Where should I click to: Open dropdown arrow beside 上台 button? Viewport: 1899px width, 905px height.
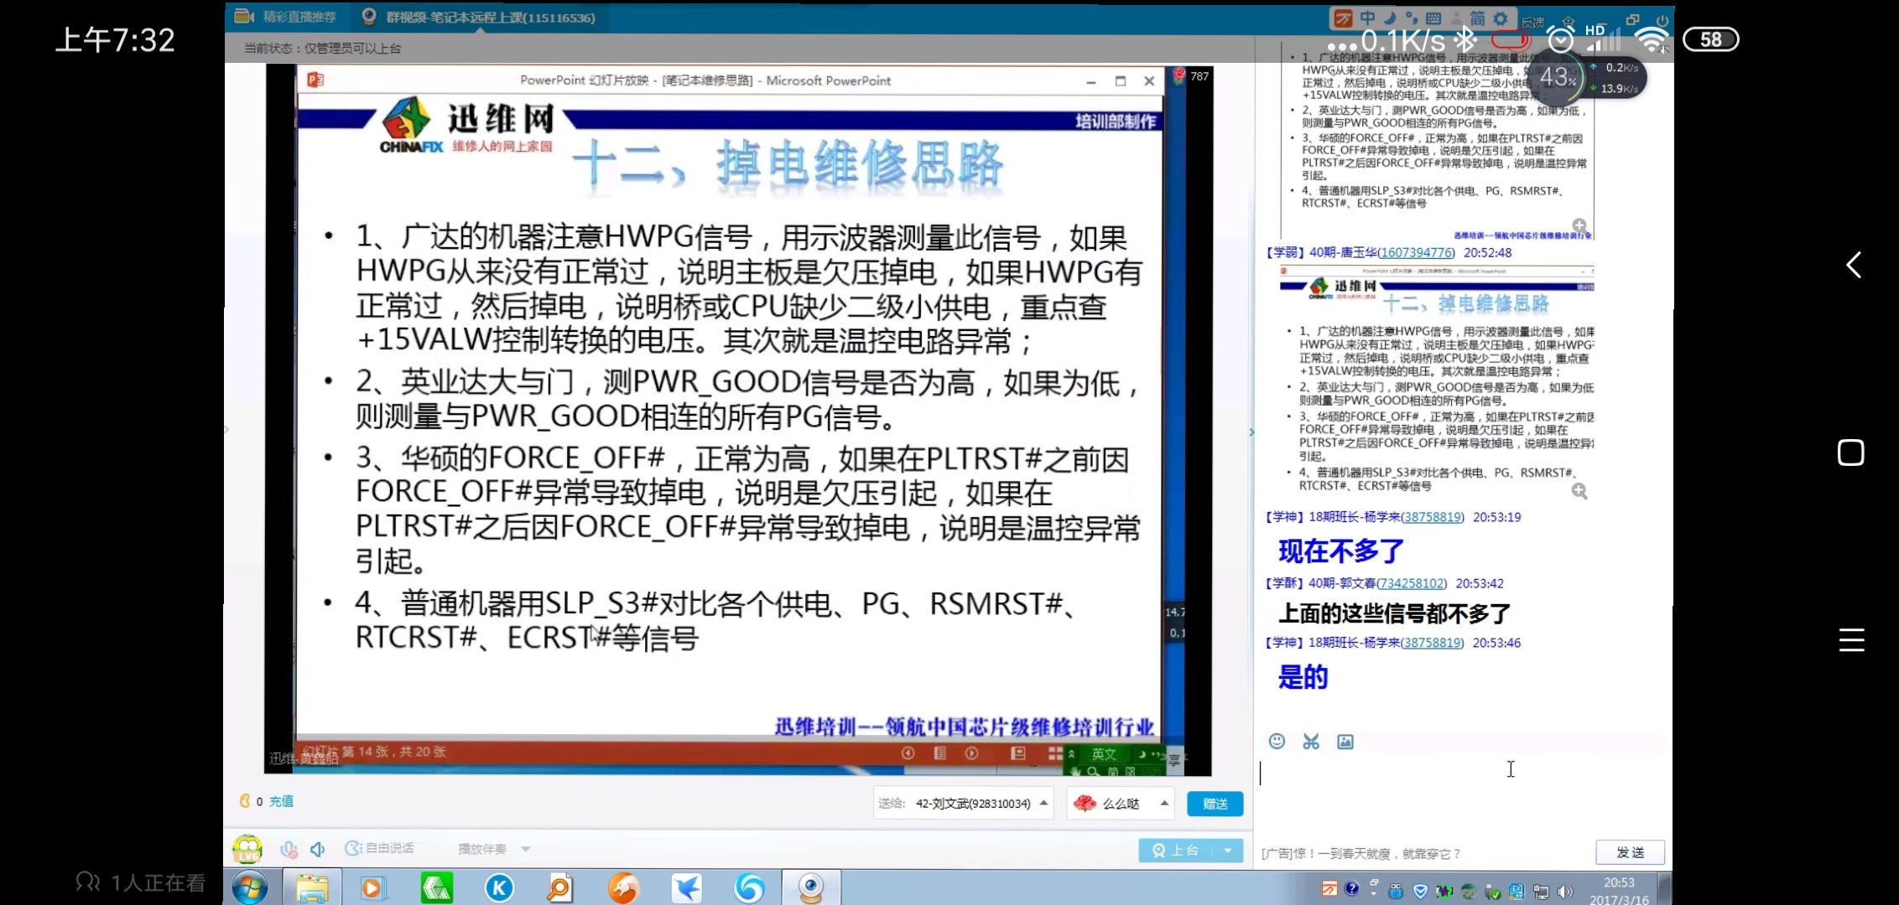coord(1228,850)
